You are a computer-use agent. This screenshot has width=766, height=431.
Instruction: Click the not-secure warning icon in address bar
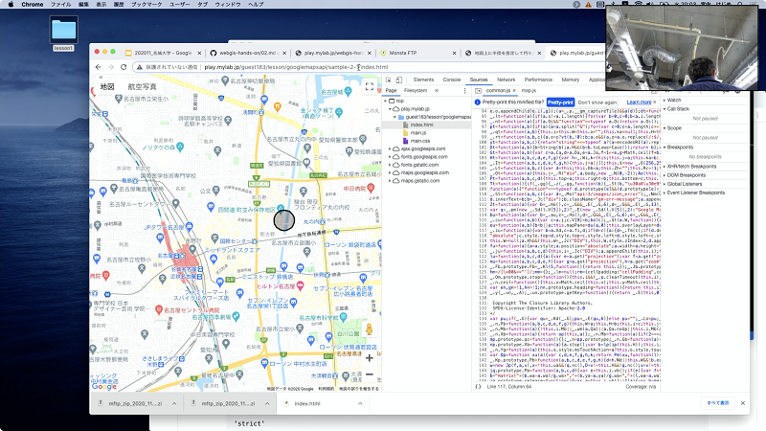[140, 67]
